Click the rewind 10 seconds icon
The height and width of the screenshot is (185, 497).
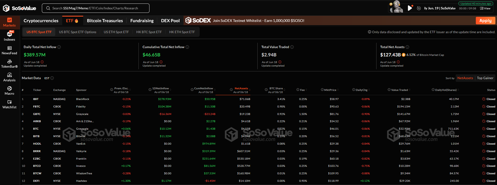(x=419, y=8)
